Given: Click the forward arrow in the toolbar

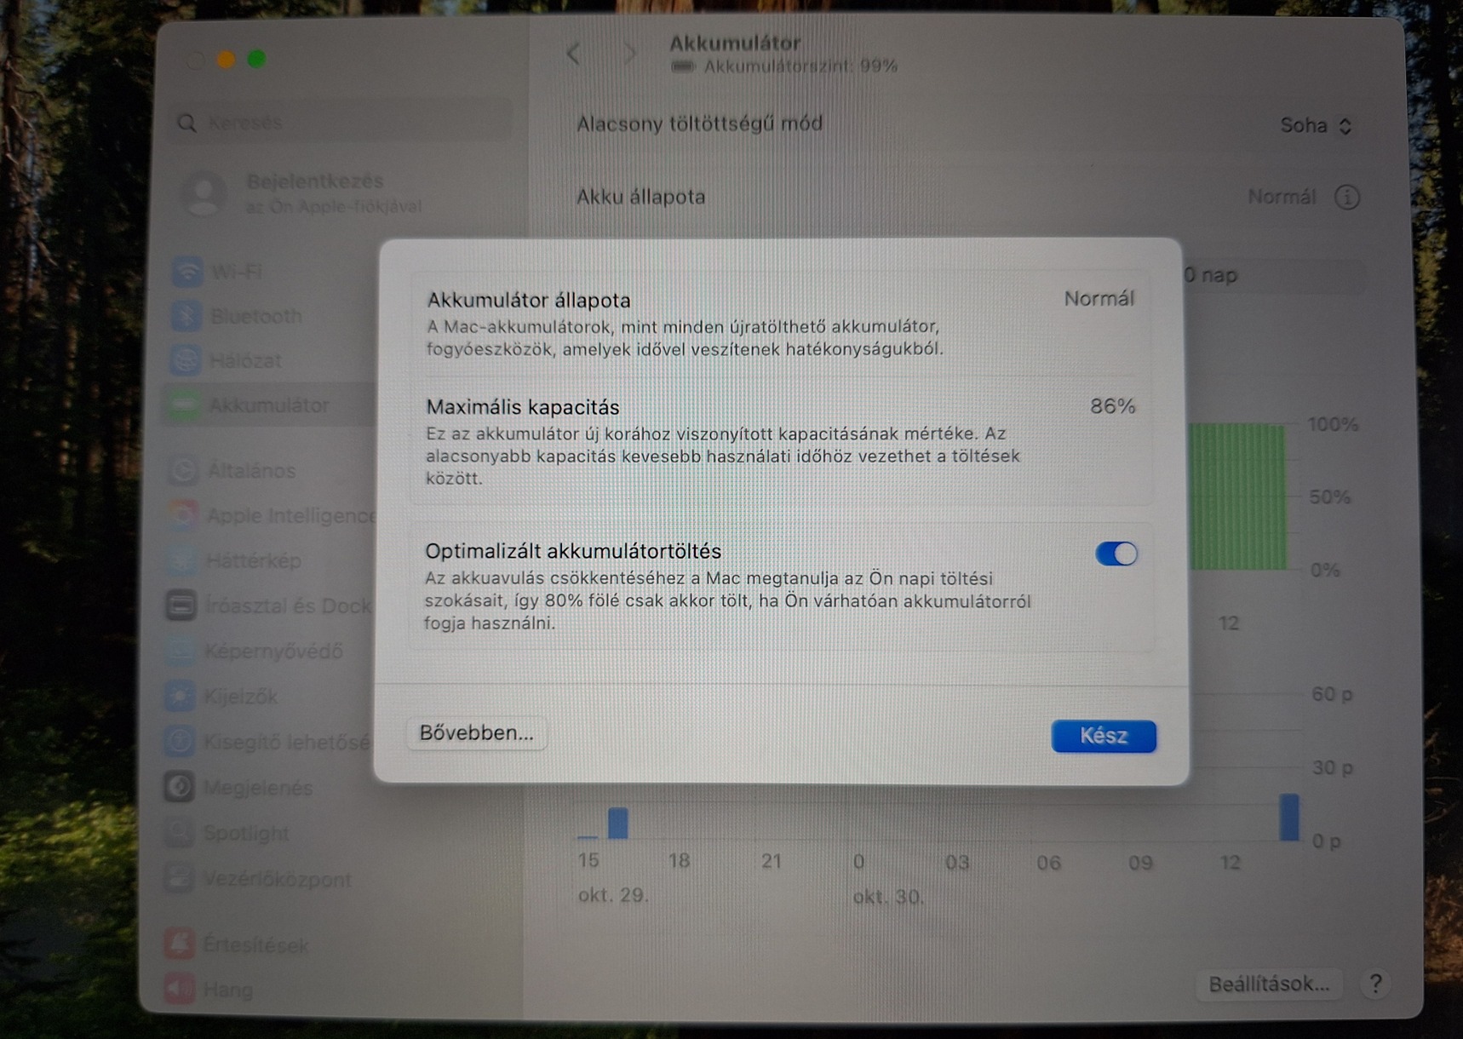Looking at the screenshot, I should point(629,55).
